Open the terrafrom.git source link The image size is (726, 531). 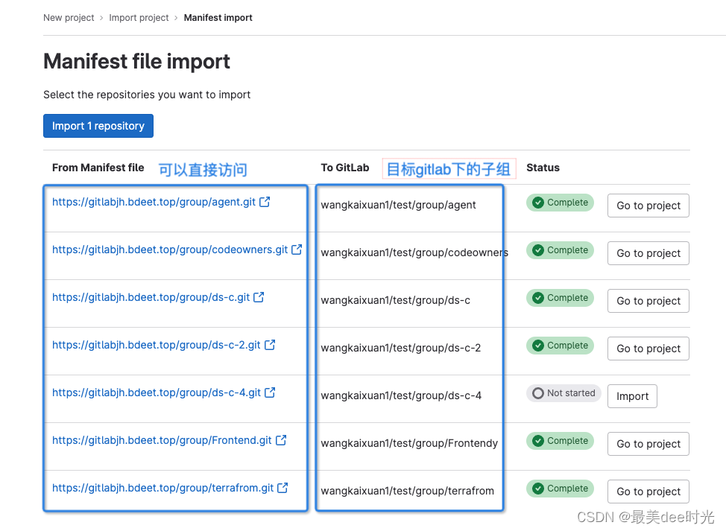163,488
